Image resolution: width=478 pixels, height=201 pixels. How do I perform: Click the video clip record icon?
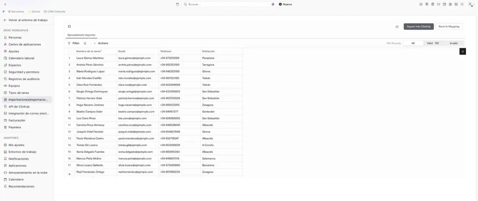(438, 4)
